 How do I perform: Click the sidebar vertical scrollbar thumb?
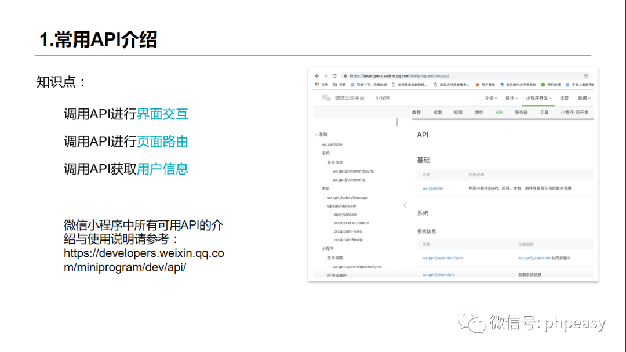click(397, 122)
